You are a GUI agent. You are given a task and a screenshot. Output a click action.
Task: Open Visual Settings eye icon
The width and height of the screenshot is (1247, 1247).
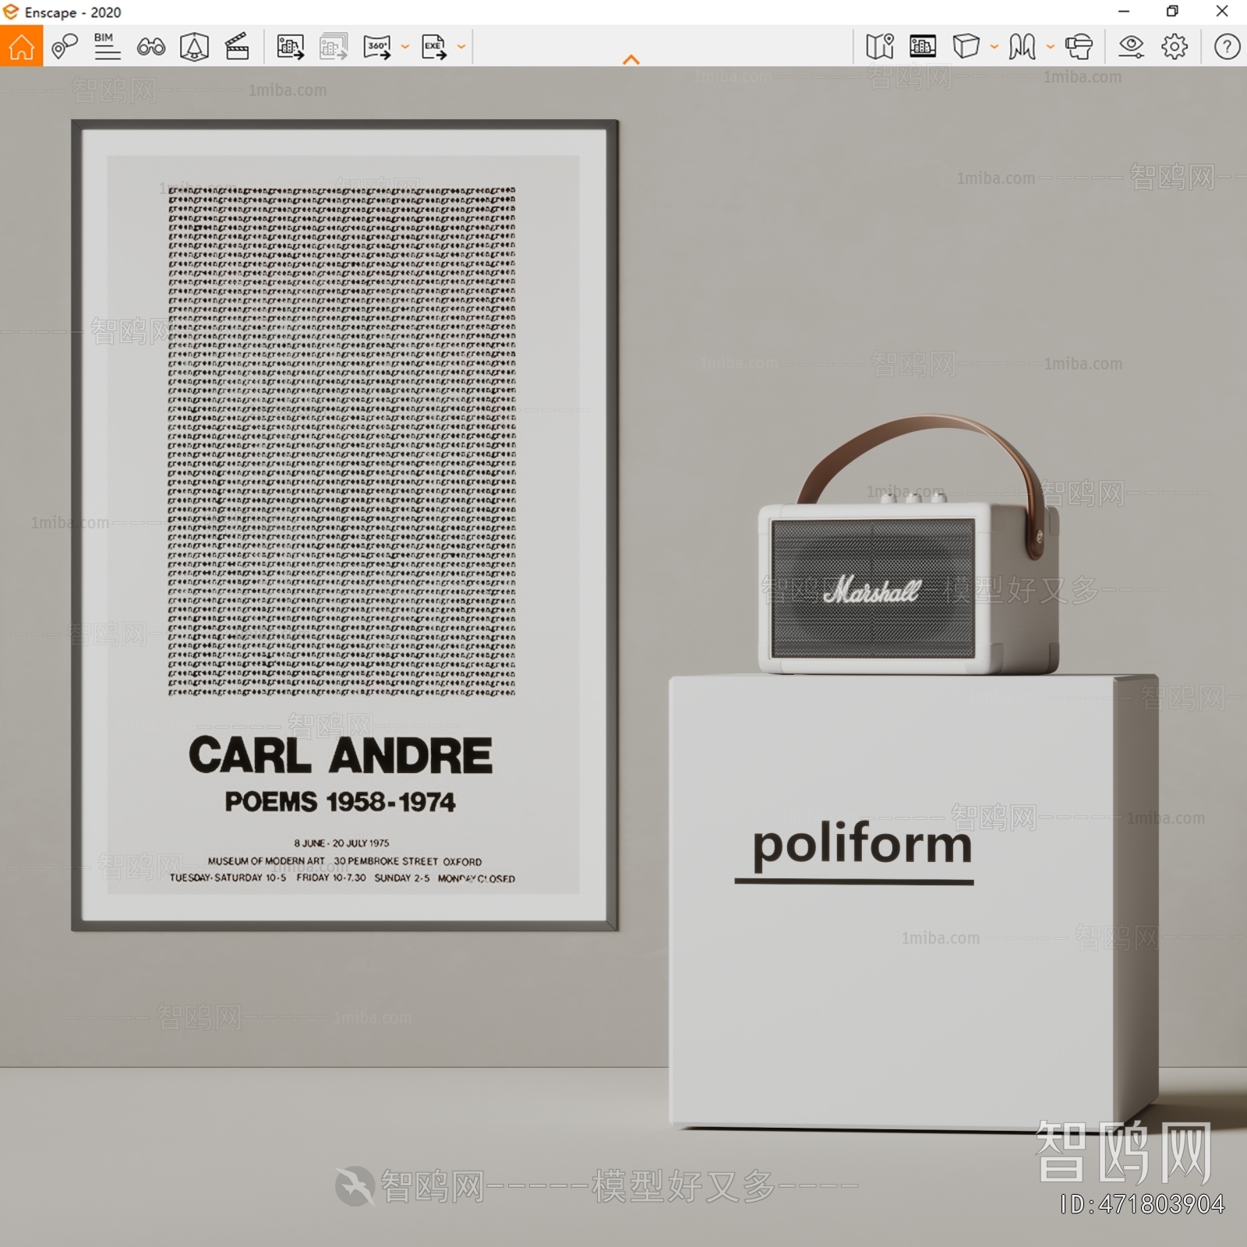pyautogui.click(x=1131, y=47)
